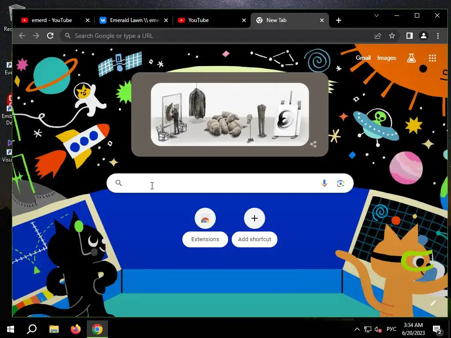Click the Add shortcut label

pos(255,239)
